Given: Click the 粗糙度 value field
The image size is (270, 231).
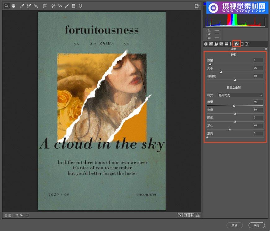Looking at the screenshot, I should [258, 76].
